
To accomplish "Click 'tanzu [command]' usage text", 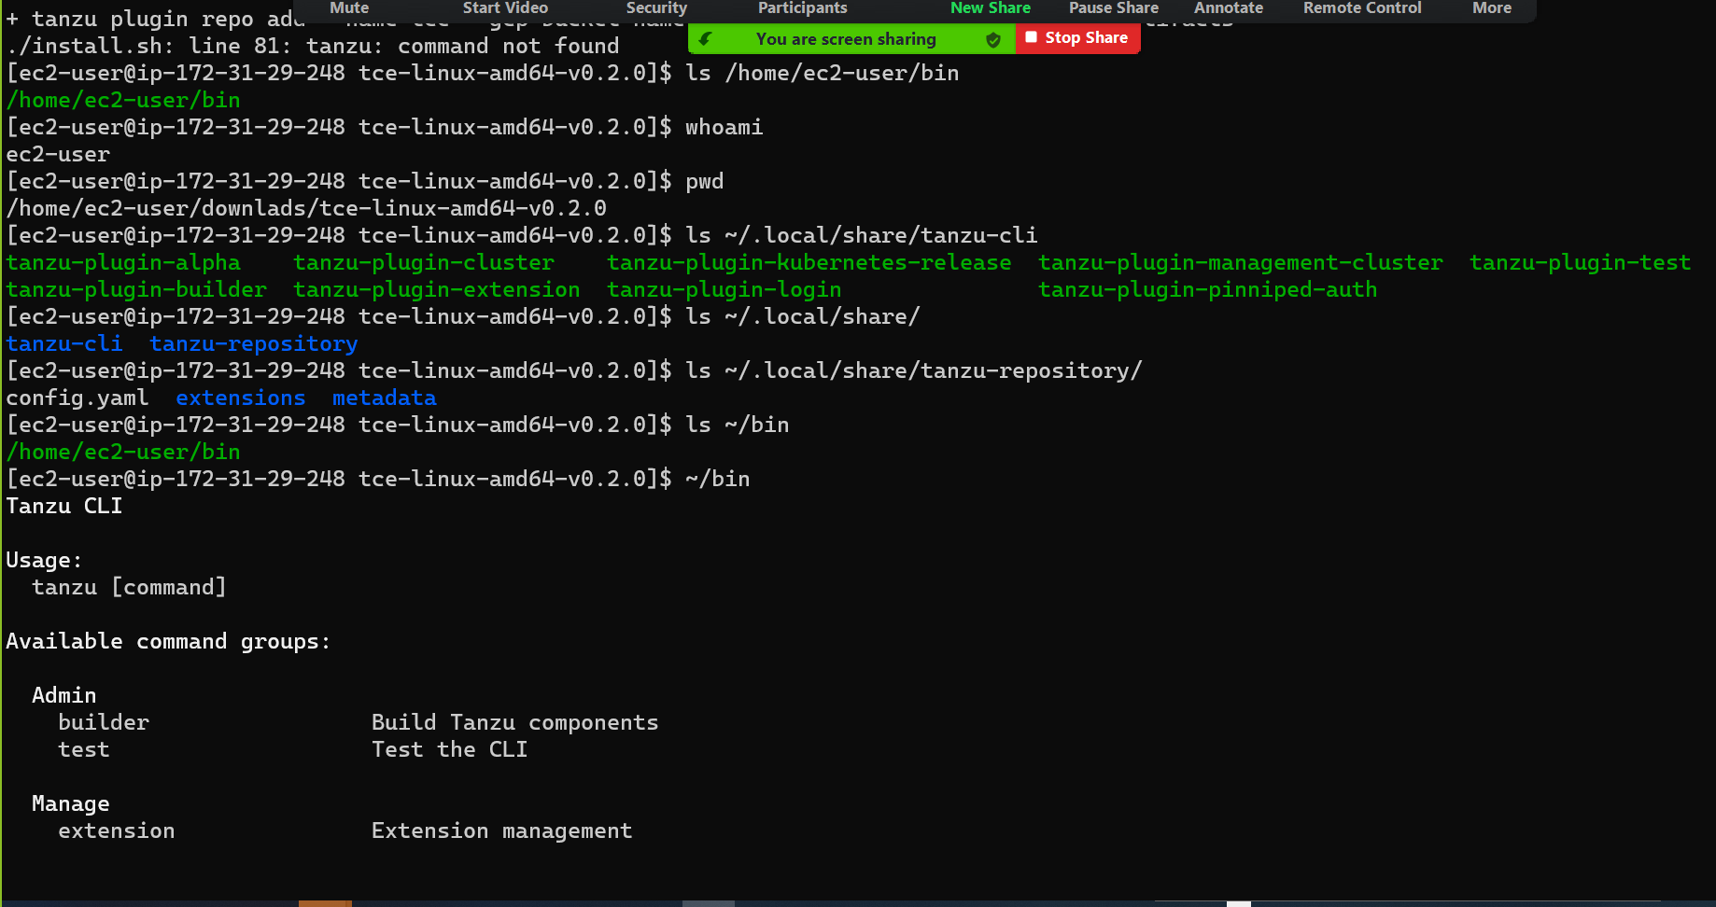I will point(130,588).
